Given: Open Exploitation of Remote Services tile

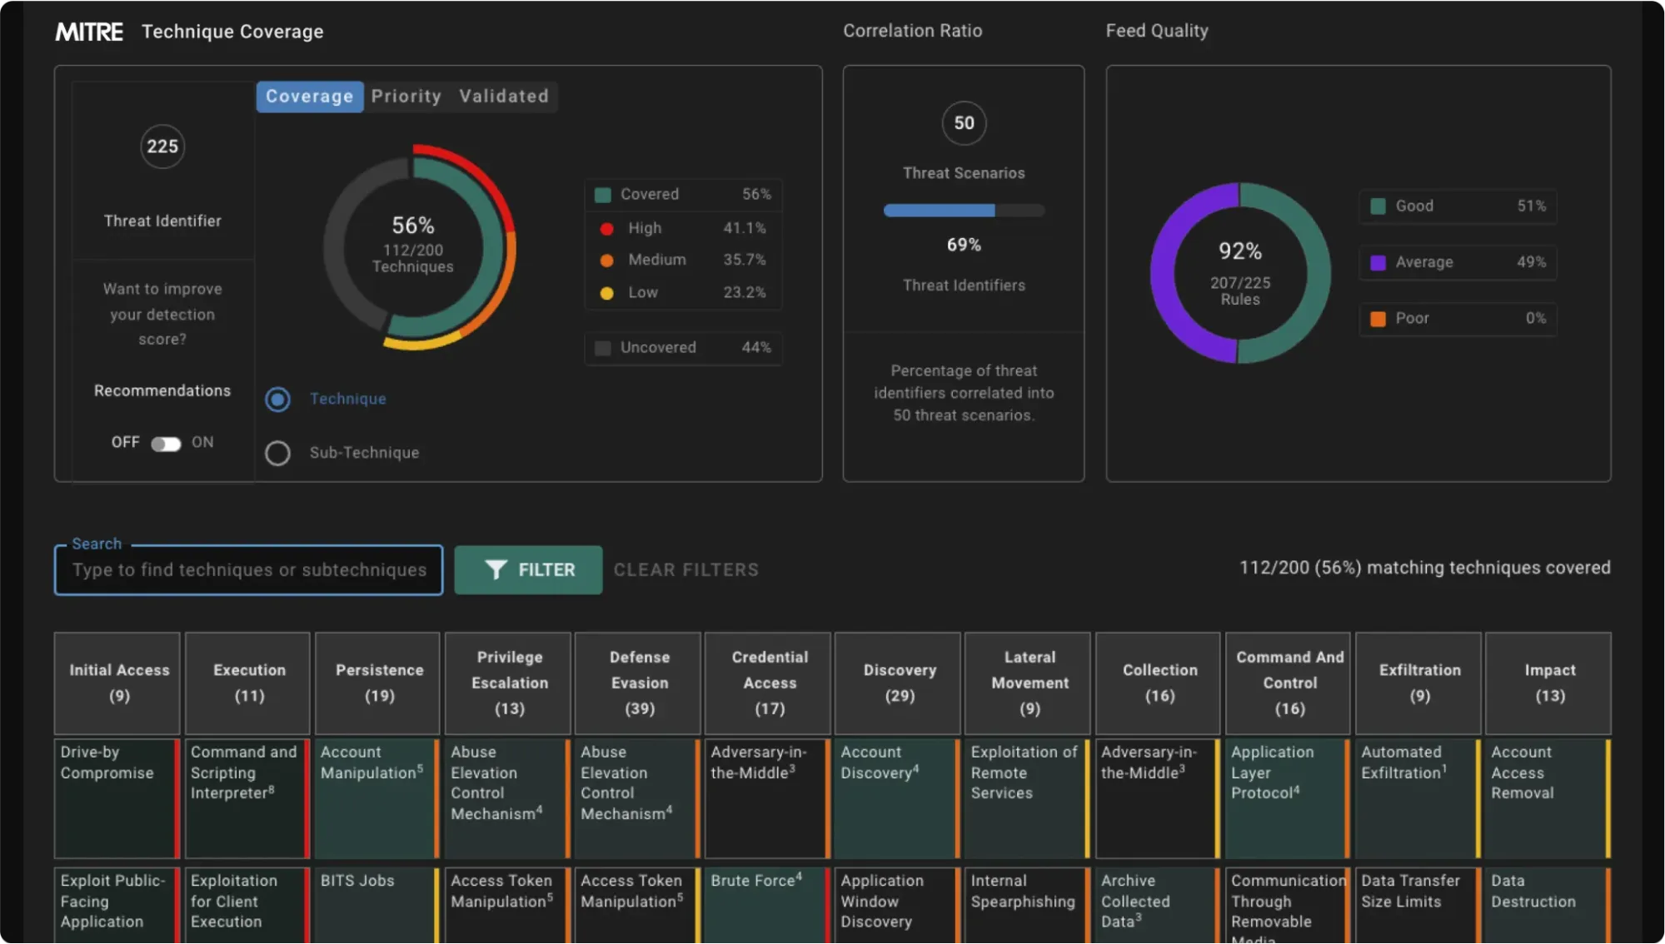Looking at the screenshot, I should coord(1028,798).
